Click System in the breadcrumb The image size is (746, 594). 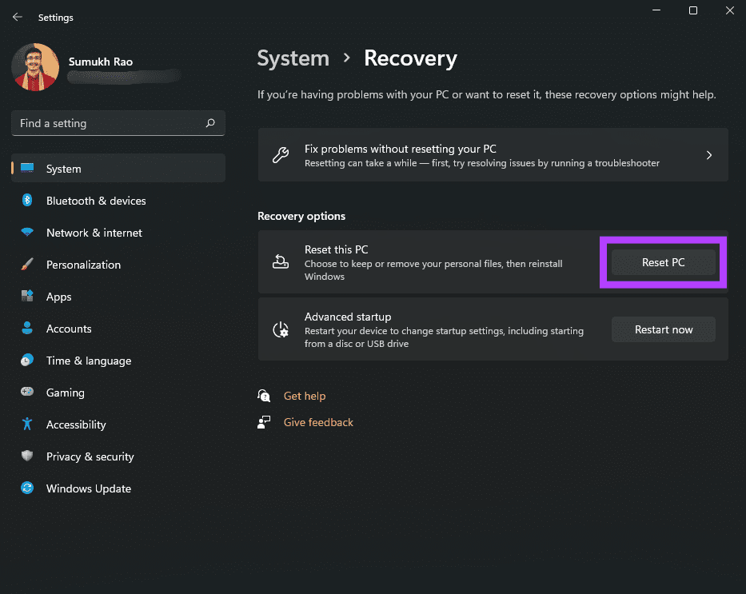pos(293,58)
